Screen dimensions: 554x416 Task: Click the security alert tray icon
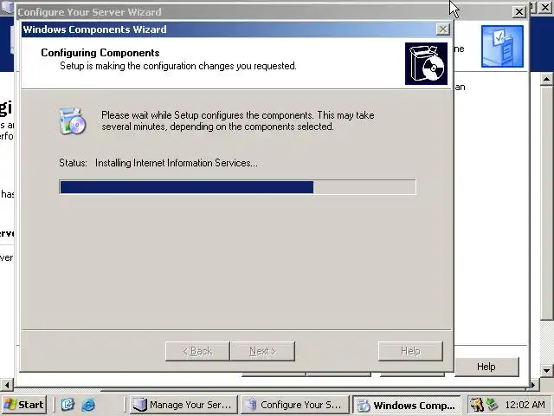[x=477, y=405]
